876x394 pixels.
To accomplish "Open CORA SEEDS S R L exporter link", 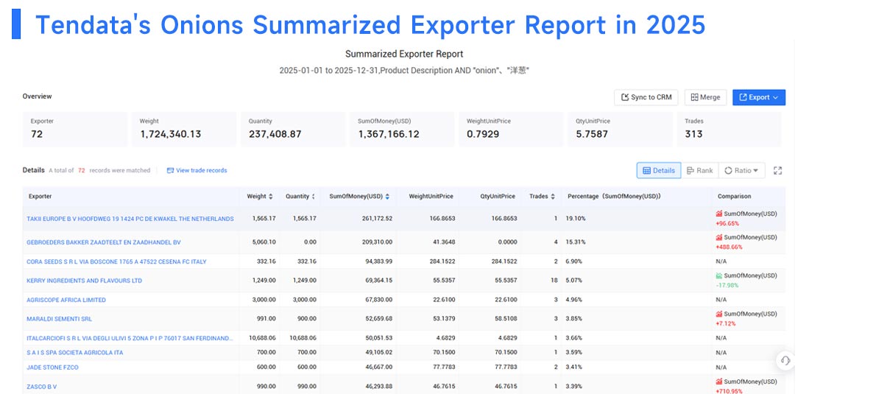I will click(117, 261).
